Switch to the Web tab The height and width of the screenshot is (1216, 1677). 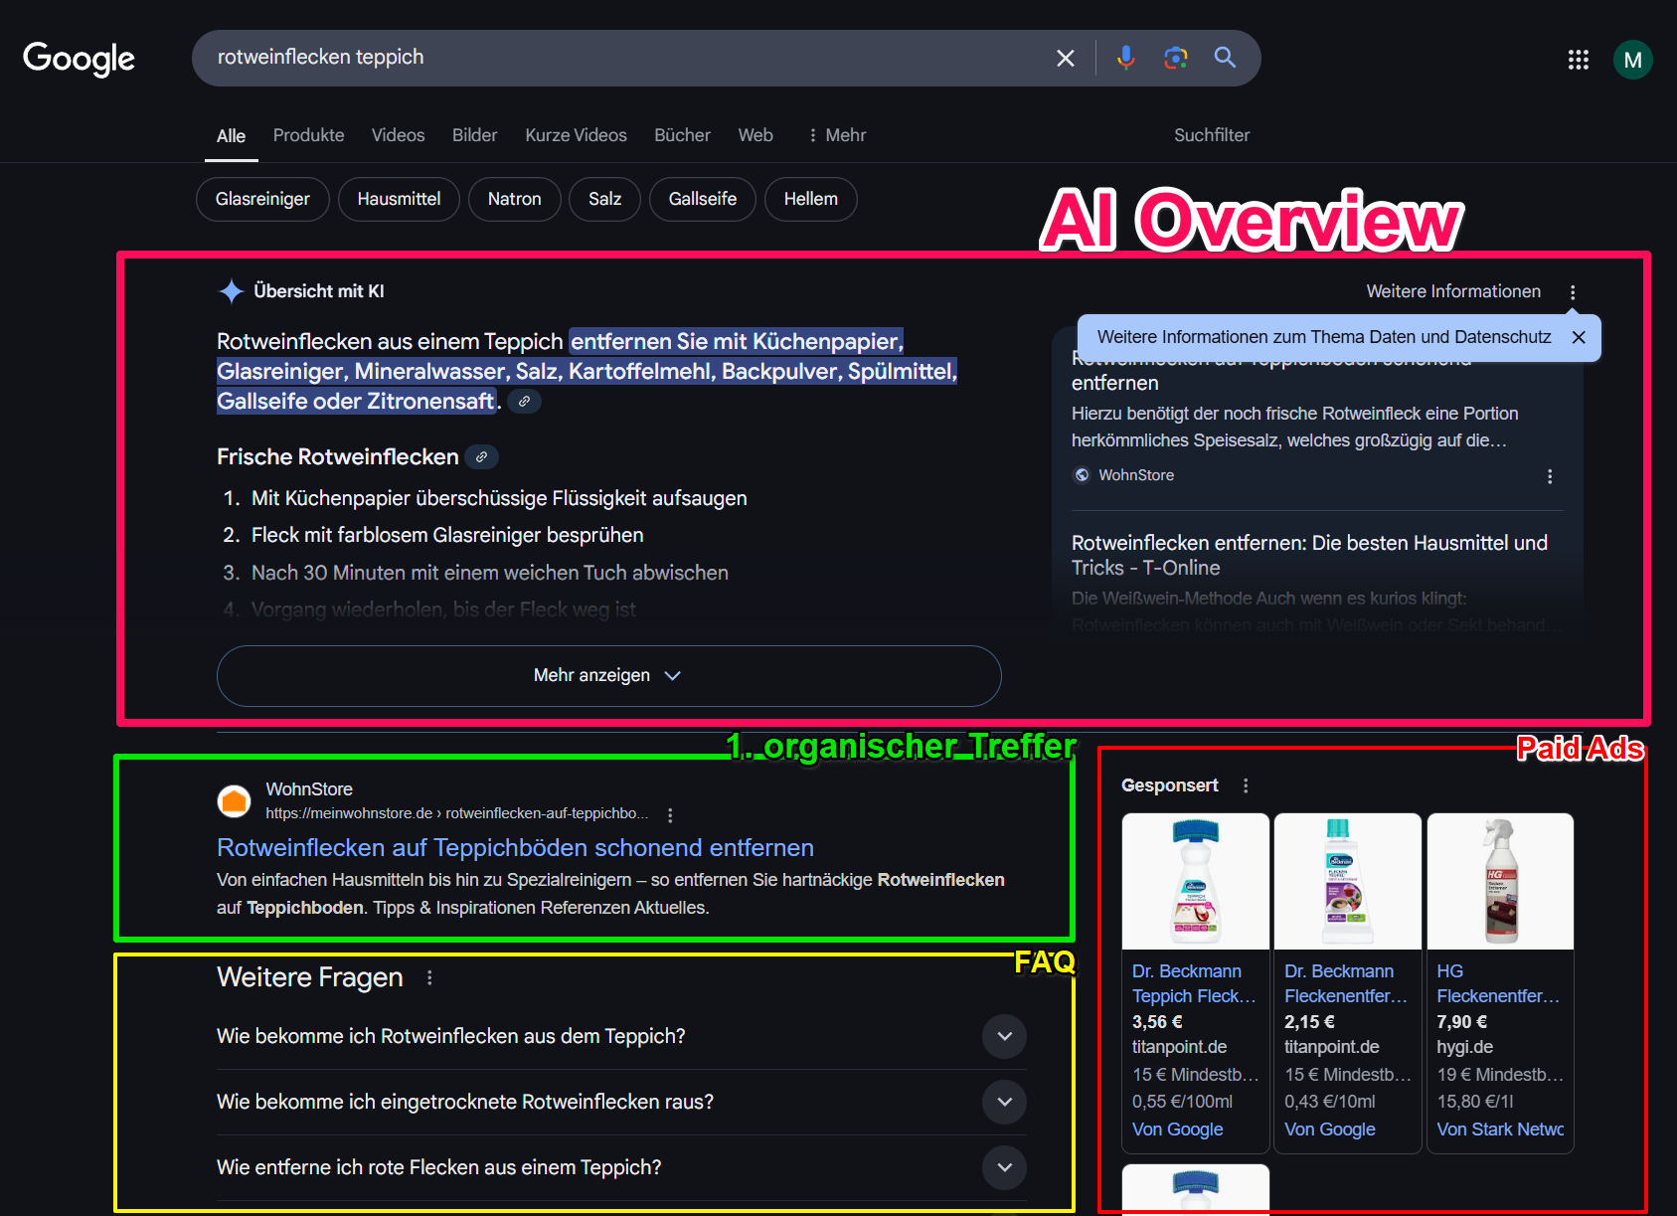pyautogui.click(x=755, y=135)
